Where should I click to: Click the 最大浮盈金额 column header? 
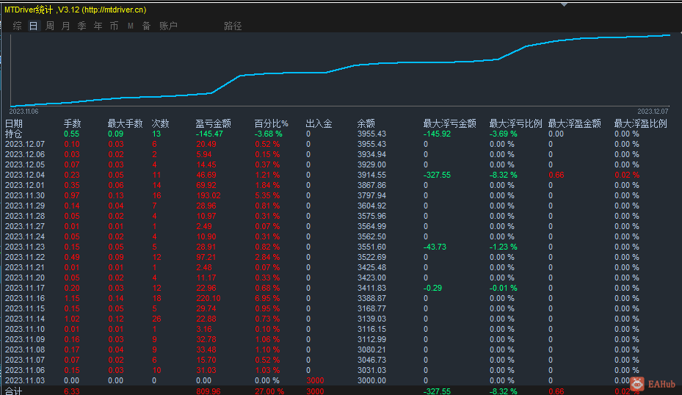pyautogui.click(x=575, y=123)
